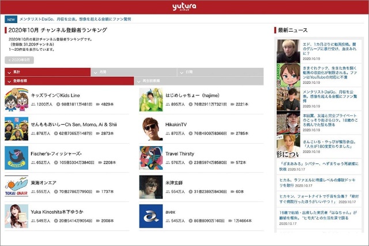Screen dimensions: 369x246
Task: Click chevron icon on 登録者順 tab
Action: (x=9, y=81)
